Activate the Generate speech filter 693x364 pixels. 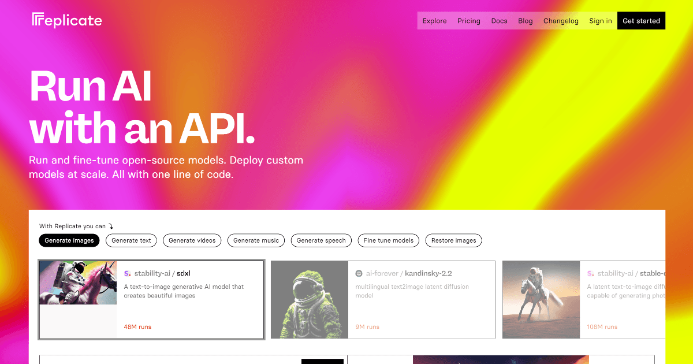click(x=321, y=240)
